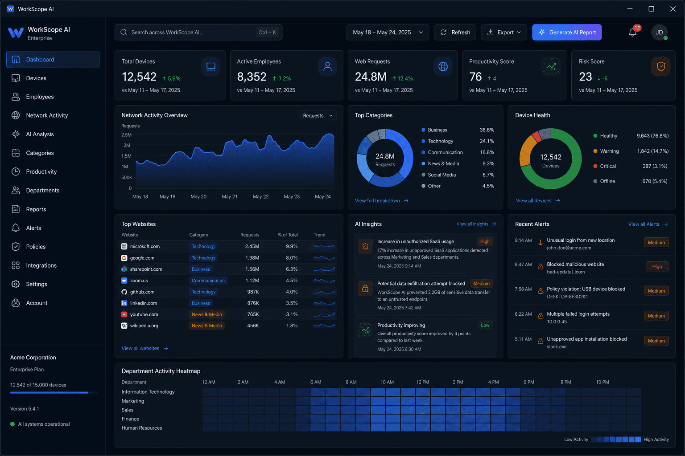Open the Employees section
Screen dimensions: 685x456
point(53,97)
